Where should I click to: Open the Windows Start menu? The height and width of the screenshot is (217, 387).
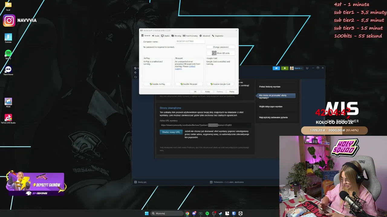pyautogui.click(x=147, y=213)
